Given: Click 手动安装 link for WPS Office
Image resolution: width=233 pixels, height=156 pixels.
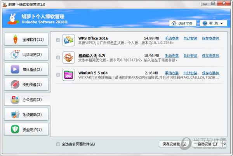Looking at the screenshot, I should (x=172, y=38).
